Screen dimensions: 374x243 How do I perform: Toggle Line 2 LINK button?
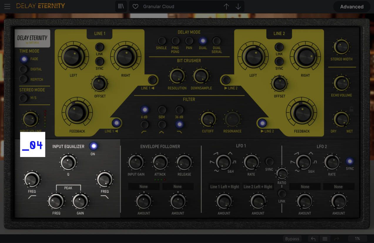(x=279, y=47)
